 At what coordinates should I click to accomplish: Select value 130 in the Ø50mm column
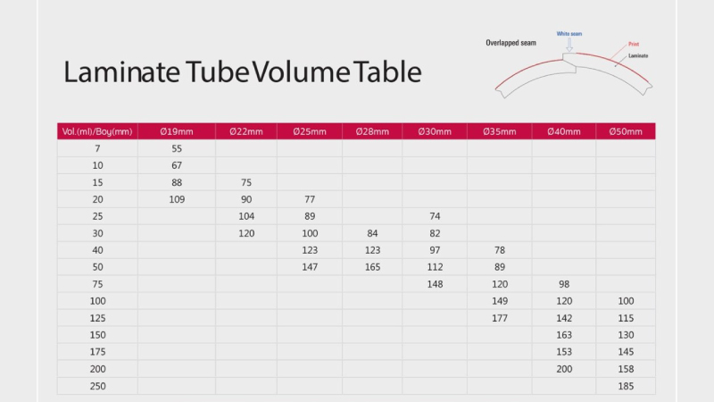626,335
